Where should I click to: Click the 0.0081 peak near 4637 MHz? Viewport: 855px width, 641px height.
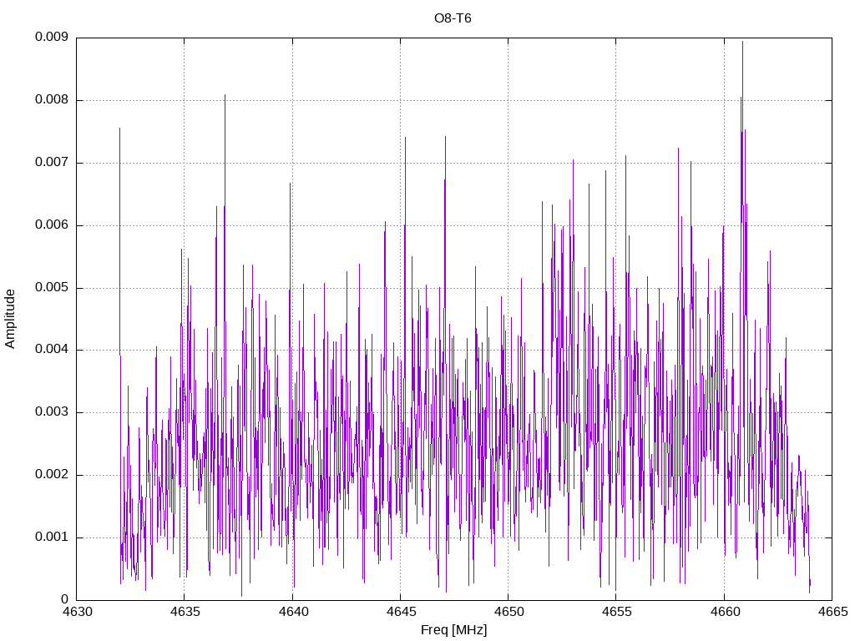click(225, 96)
